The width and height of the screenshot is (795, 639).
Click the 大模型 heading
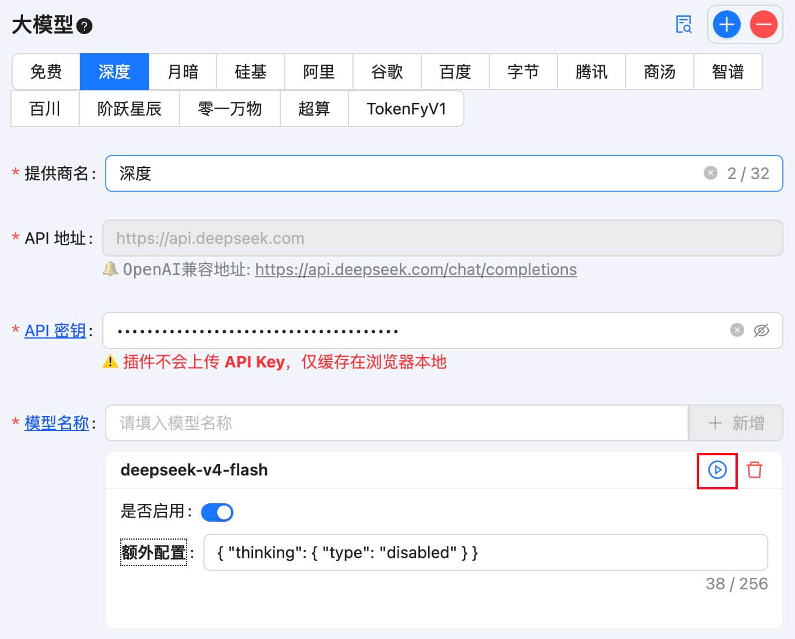[x=43, y=25]
